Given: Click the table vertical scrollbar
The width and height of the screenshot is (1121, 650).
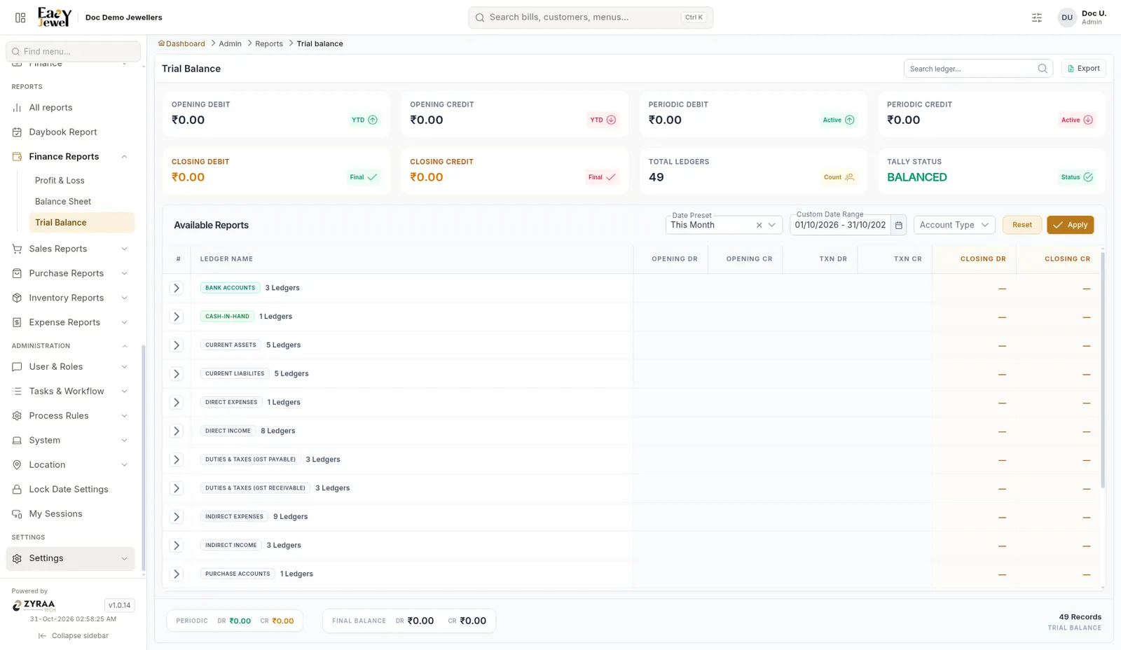Looking at the screenshot, I should (x=1103, y=370).
